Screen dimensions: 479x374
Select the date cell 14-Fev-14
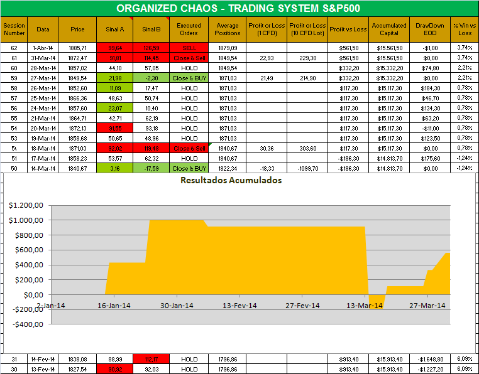tap(43, 360)
